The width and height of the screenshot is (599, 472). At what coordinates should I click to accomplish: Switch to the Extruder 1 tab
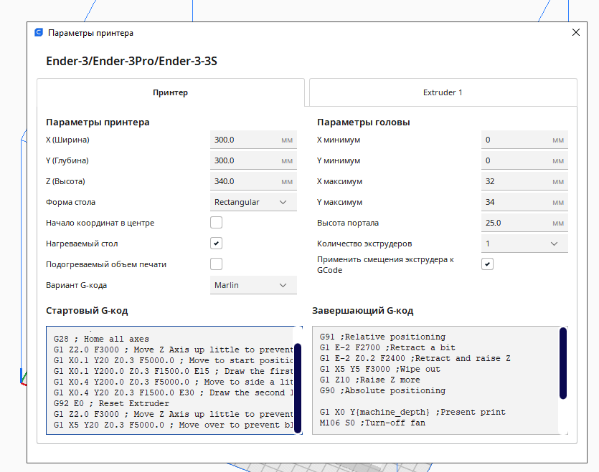443,92
